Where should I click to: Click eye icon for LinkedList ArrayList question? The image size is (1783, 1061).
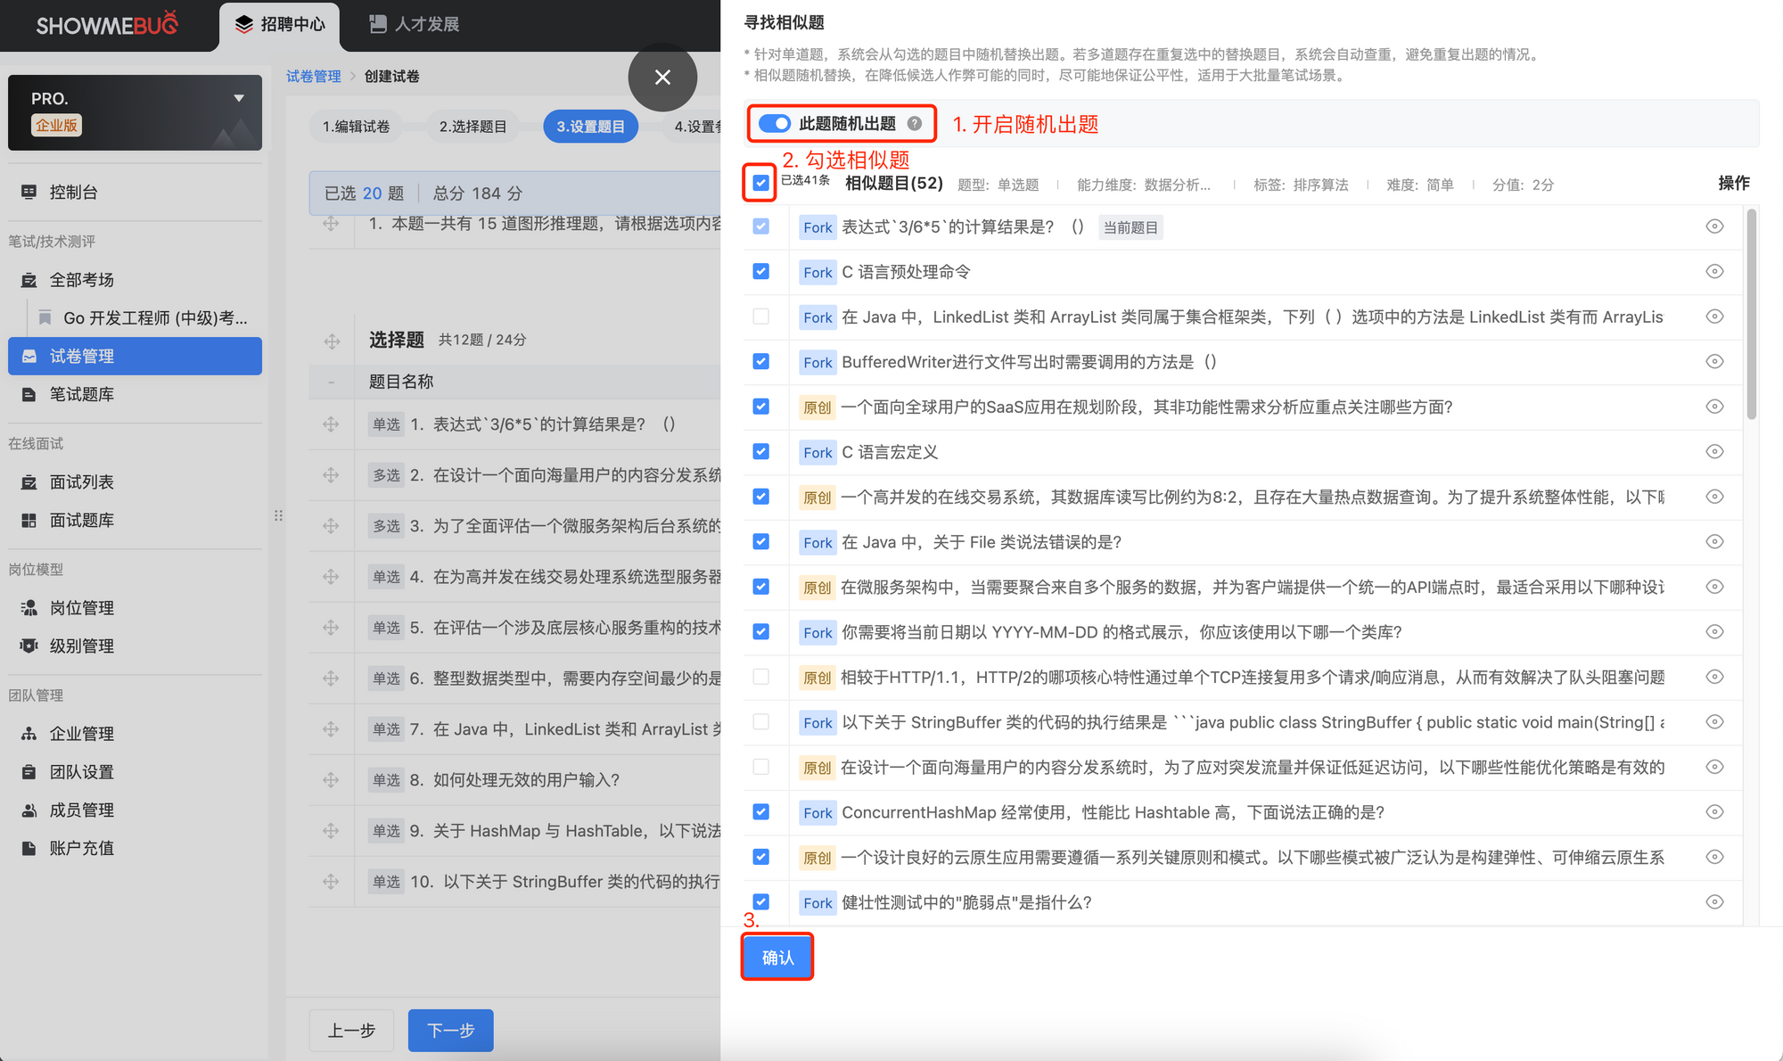tap(1714, 317)
